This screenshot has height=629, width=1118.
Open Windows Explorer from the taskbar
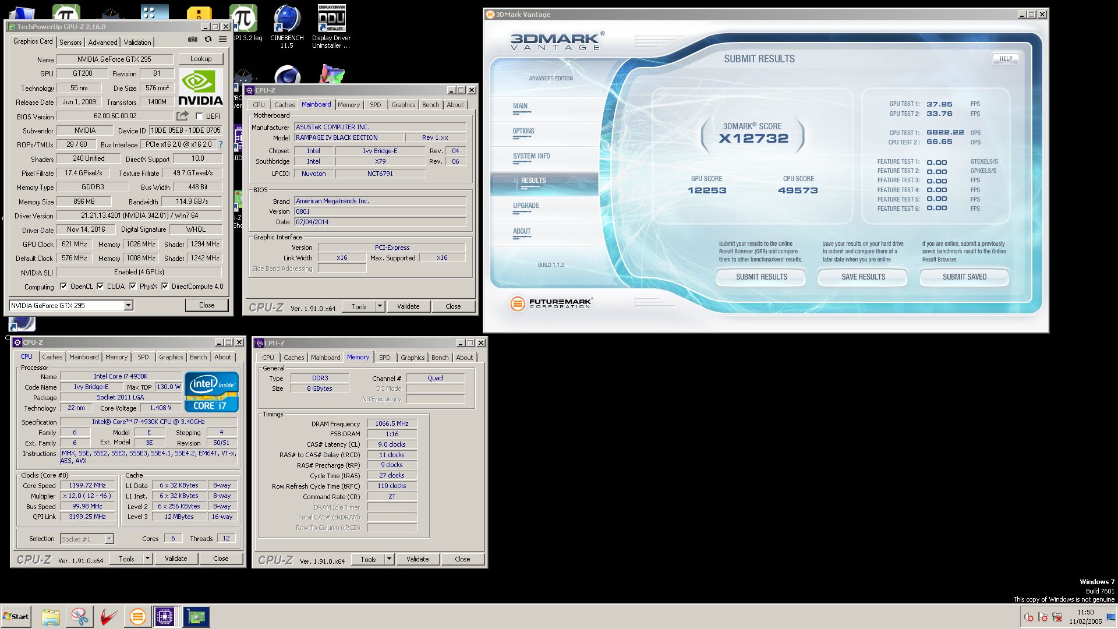[x=51, y=617]
